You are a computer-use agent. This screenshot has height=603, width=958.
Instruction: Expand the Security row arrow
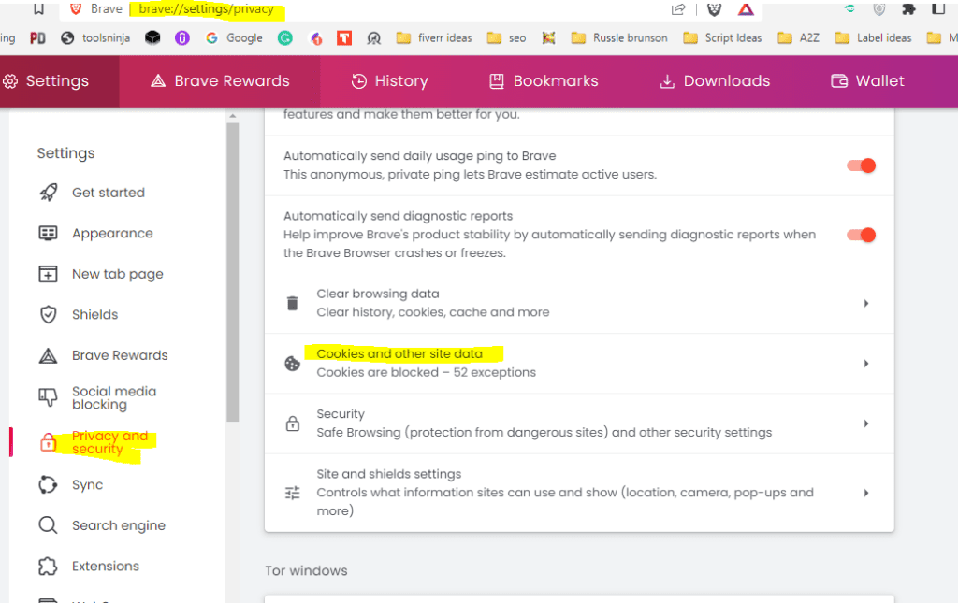pyautogui.click(x=866, y=424)
